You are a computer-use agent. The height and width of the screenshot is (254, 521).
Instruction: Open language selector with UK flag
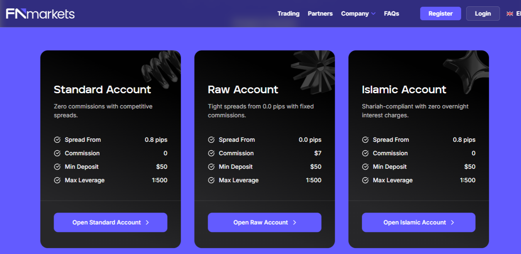(513, 14)
